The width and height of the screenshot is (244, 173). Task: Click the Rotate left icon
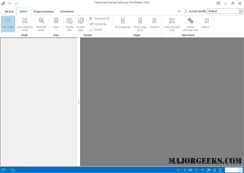pyautogui.click(x=70, y=24)
